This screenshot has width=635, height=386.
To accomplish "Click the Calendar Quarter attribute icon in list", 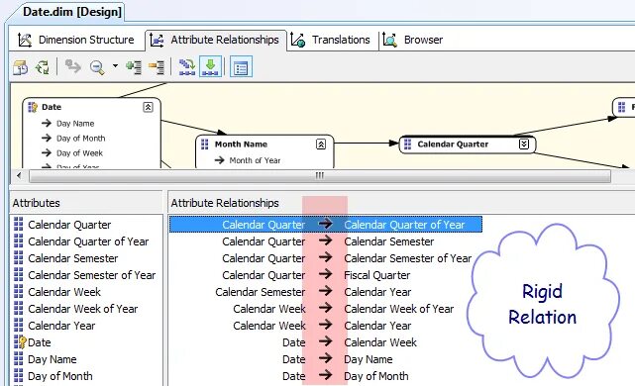I will [x=19, y=224].
